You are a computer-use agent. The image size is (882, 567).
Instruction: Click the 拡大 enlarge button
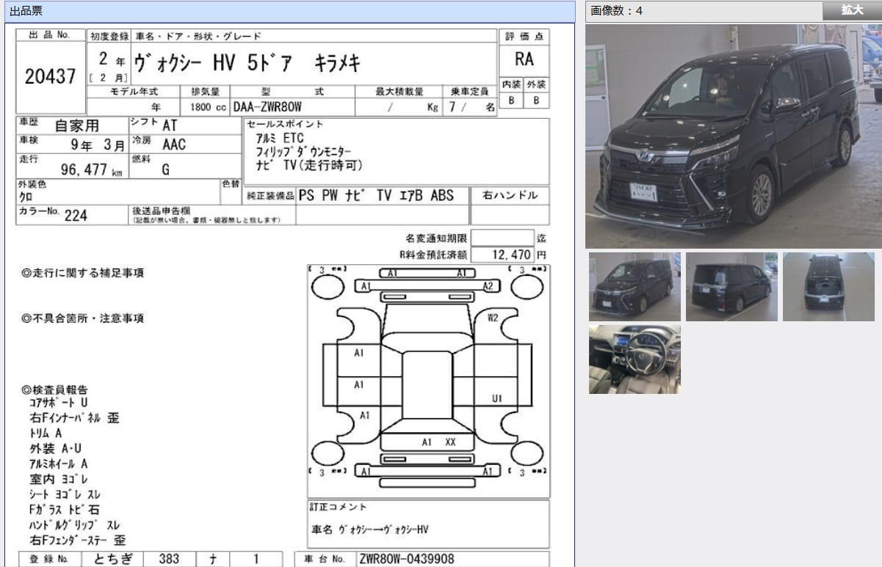[852, 10]
